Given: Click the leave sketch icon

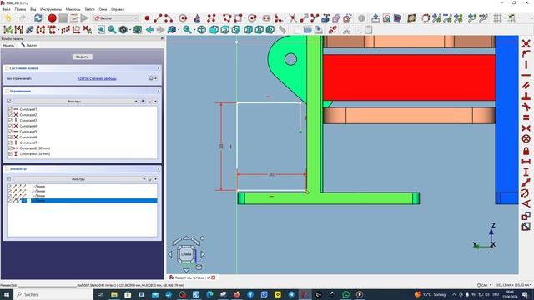Looking at the screenshot, I should click(x=375, y=18).
